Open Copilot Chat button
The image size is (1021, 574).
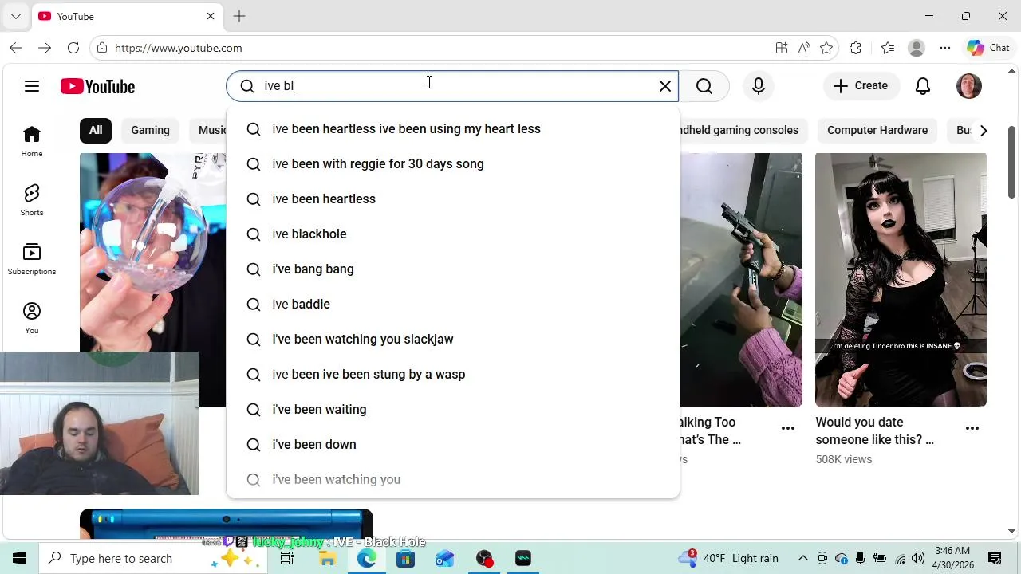pyautogui.click(x=988, y=48)
